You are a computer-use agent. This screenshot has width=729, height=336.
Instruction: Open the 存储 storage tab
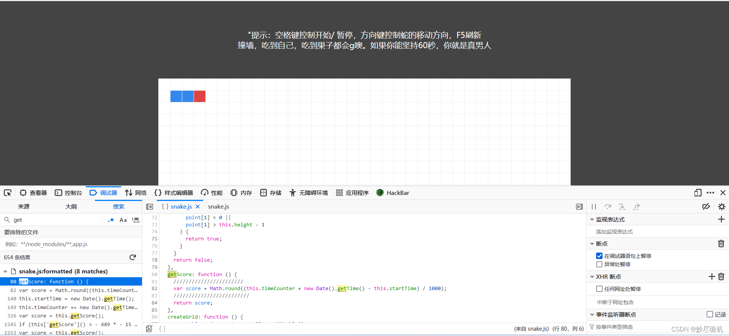[x=271, y=193]
